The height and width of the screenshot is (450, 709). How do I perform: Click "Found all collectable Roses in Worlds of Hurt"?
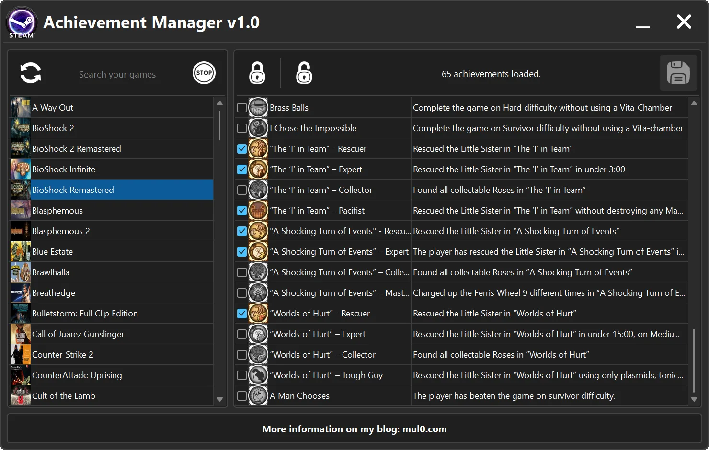pyautogui.click(x=501, y=355)
